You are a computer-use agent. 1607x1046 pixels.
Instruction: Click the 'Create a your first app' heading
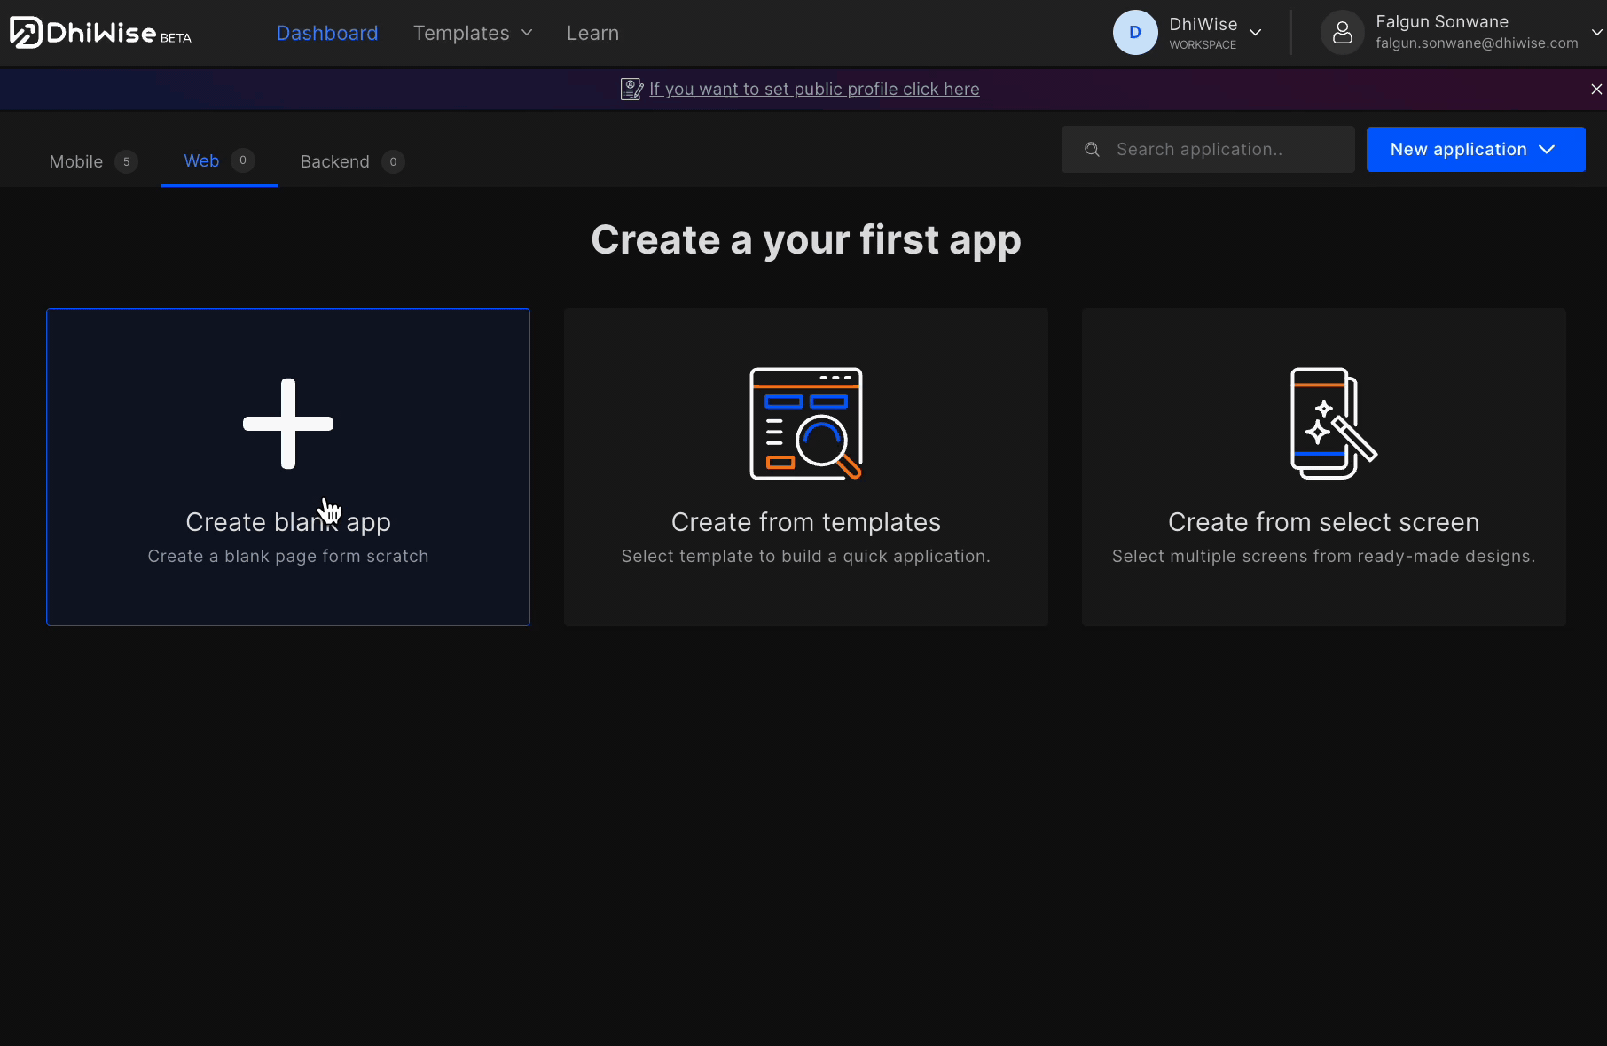click(x=806, y=240)
